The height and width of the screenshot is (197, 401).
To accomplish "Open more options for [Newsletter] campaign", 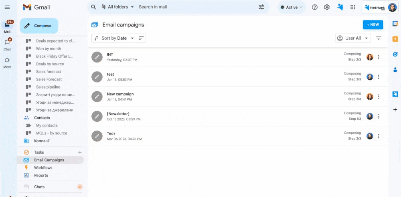I will click(x=379, y=116).
